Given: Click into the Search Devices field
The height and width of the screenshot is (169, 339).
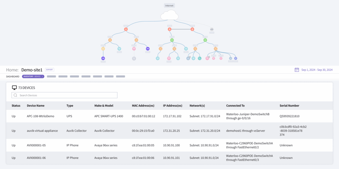Looking at the screenshot, I should click(x=66, y=95).
